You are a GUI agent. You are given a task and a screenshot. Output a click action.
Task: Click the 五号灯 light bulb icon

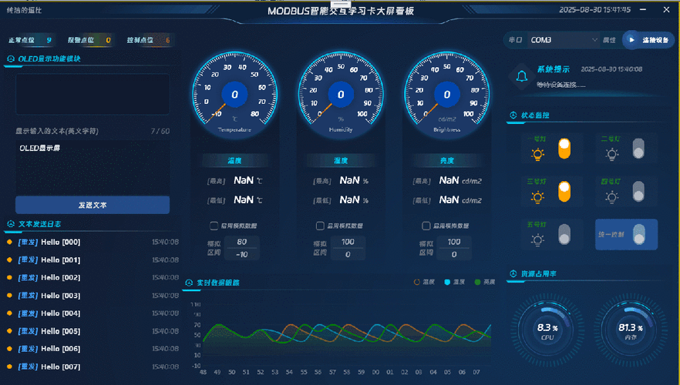[x=537, y=239]
